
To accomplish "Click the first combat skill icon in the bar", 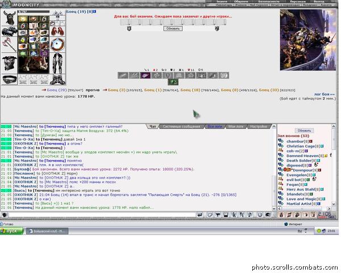I will [123, 75].
